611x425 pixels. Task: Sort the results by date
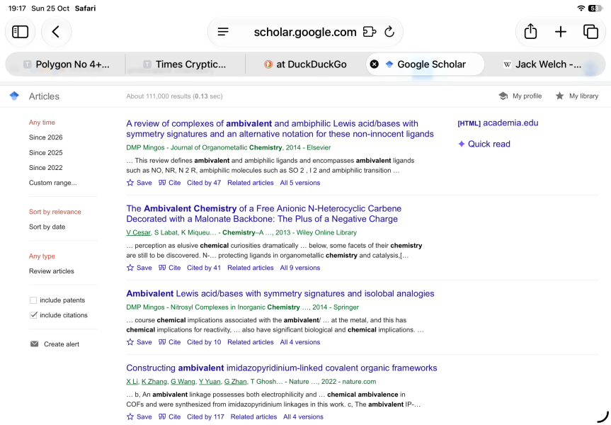point(47,227)
